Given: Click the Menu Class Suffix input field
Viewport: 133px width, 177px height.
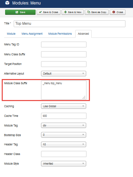Looking at the screenshot, I should (x=64, y=54).
